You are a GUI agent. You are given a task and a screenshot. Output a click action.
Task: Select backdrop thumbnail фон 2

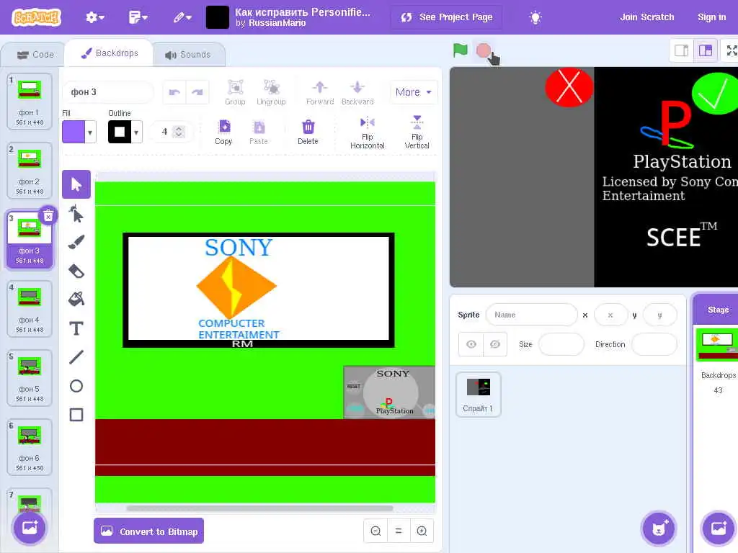29,170
